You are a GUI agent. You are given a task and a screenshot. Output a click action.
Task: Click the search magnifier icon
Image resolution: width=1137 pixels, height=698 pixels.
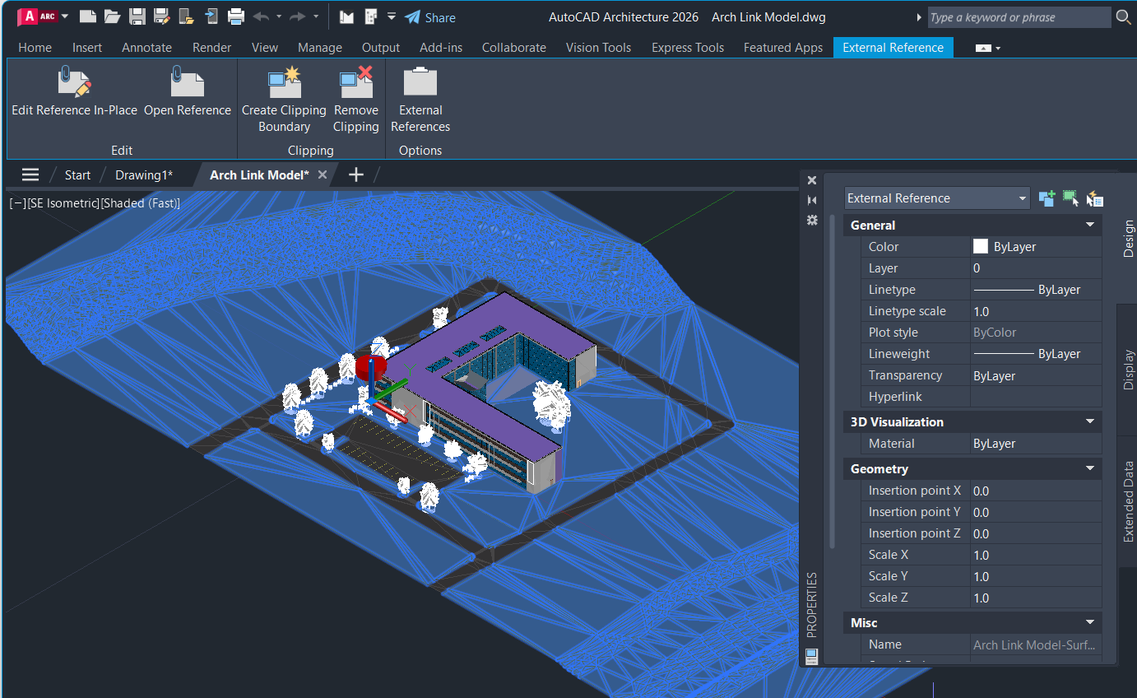[x=1123, y=16]
